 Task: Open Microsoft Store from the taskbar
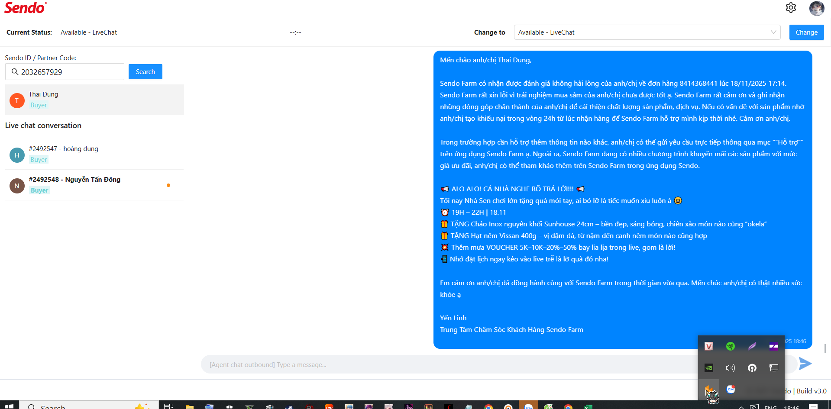[x=230, y=406]
